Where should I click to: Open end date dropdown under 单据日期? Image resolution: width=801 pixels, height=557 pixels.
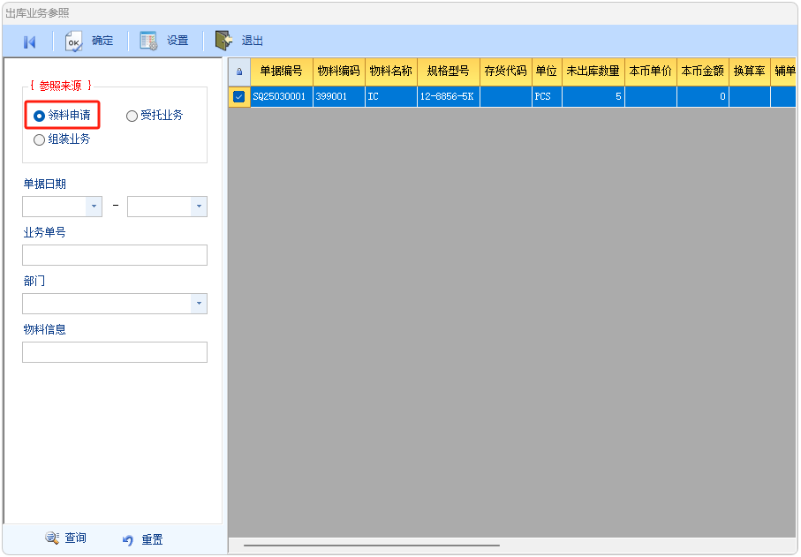[x=199, y=207]
